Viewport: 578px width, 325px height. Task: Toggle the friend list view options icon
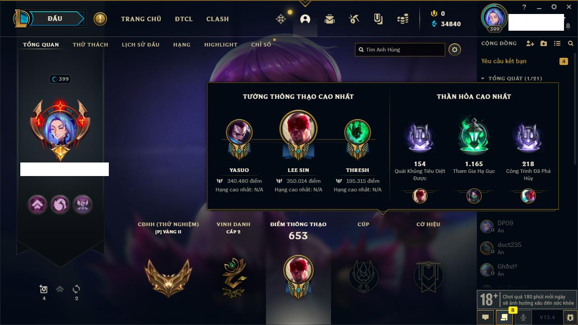pyautogui.click(x=557, y=43)
